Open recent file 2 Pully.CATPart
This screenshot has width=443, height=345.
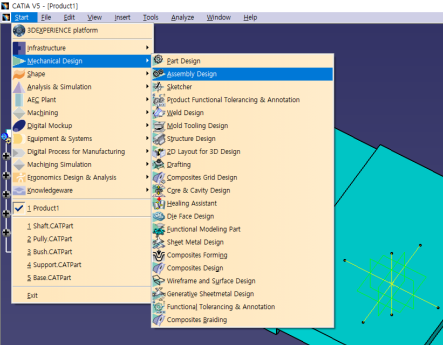(x=82, y=239)
